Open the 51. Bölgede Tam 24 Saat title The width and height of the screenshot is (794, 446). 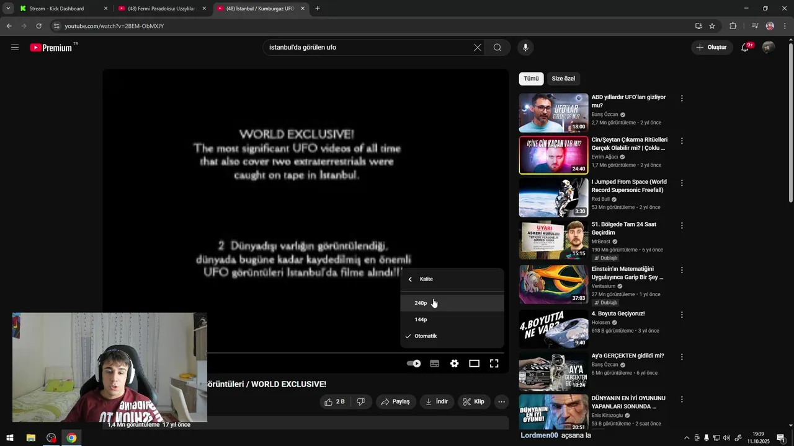(x=624, y=229)
